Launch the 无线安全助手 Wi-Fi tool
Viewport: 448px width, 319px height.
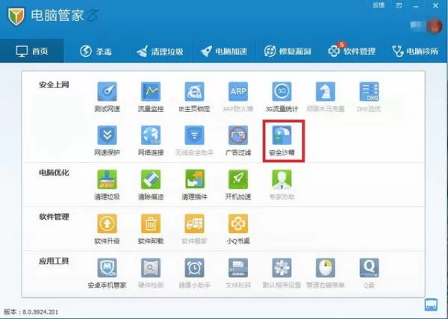(x=195, y=135)
